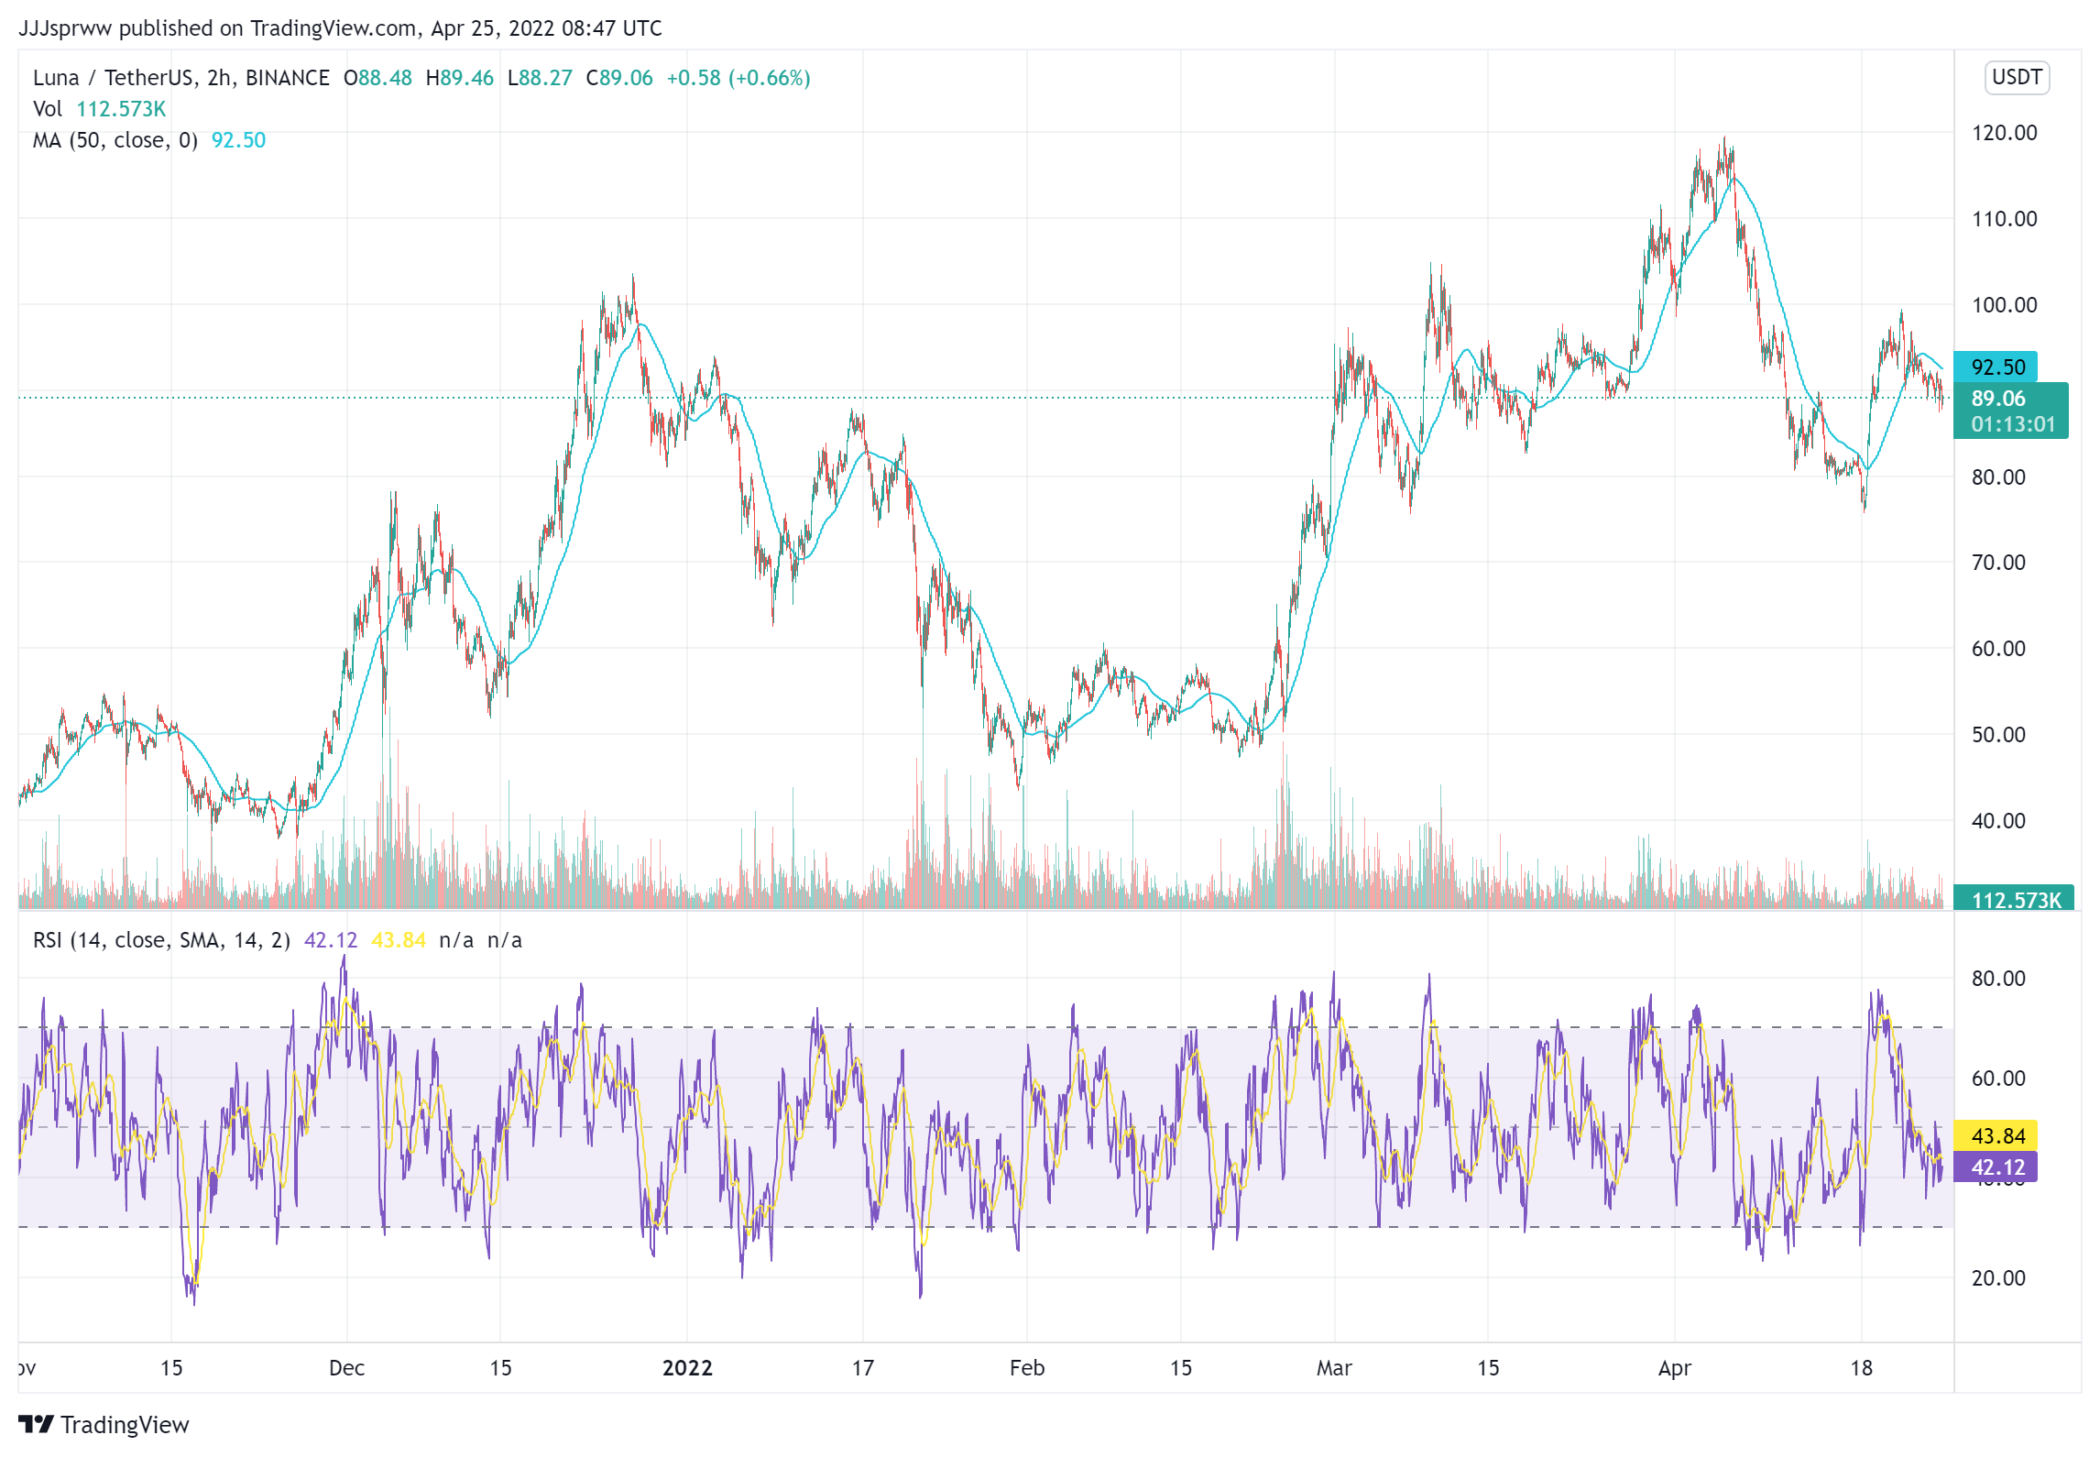The width and height of the screenshot is (2100, 1457).
Task: Click the Mar label on time axis
Action: 1334,1368
